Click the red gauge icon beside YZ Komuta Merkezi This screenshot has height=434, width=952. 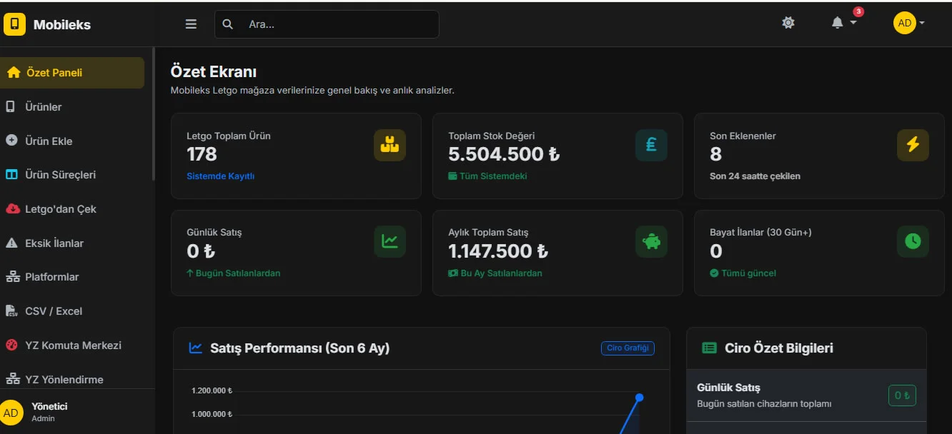pos(11,345)
